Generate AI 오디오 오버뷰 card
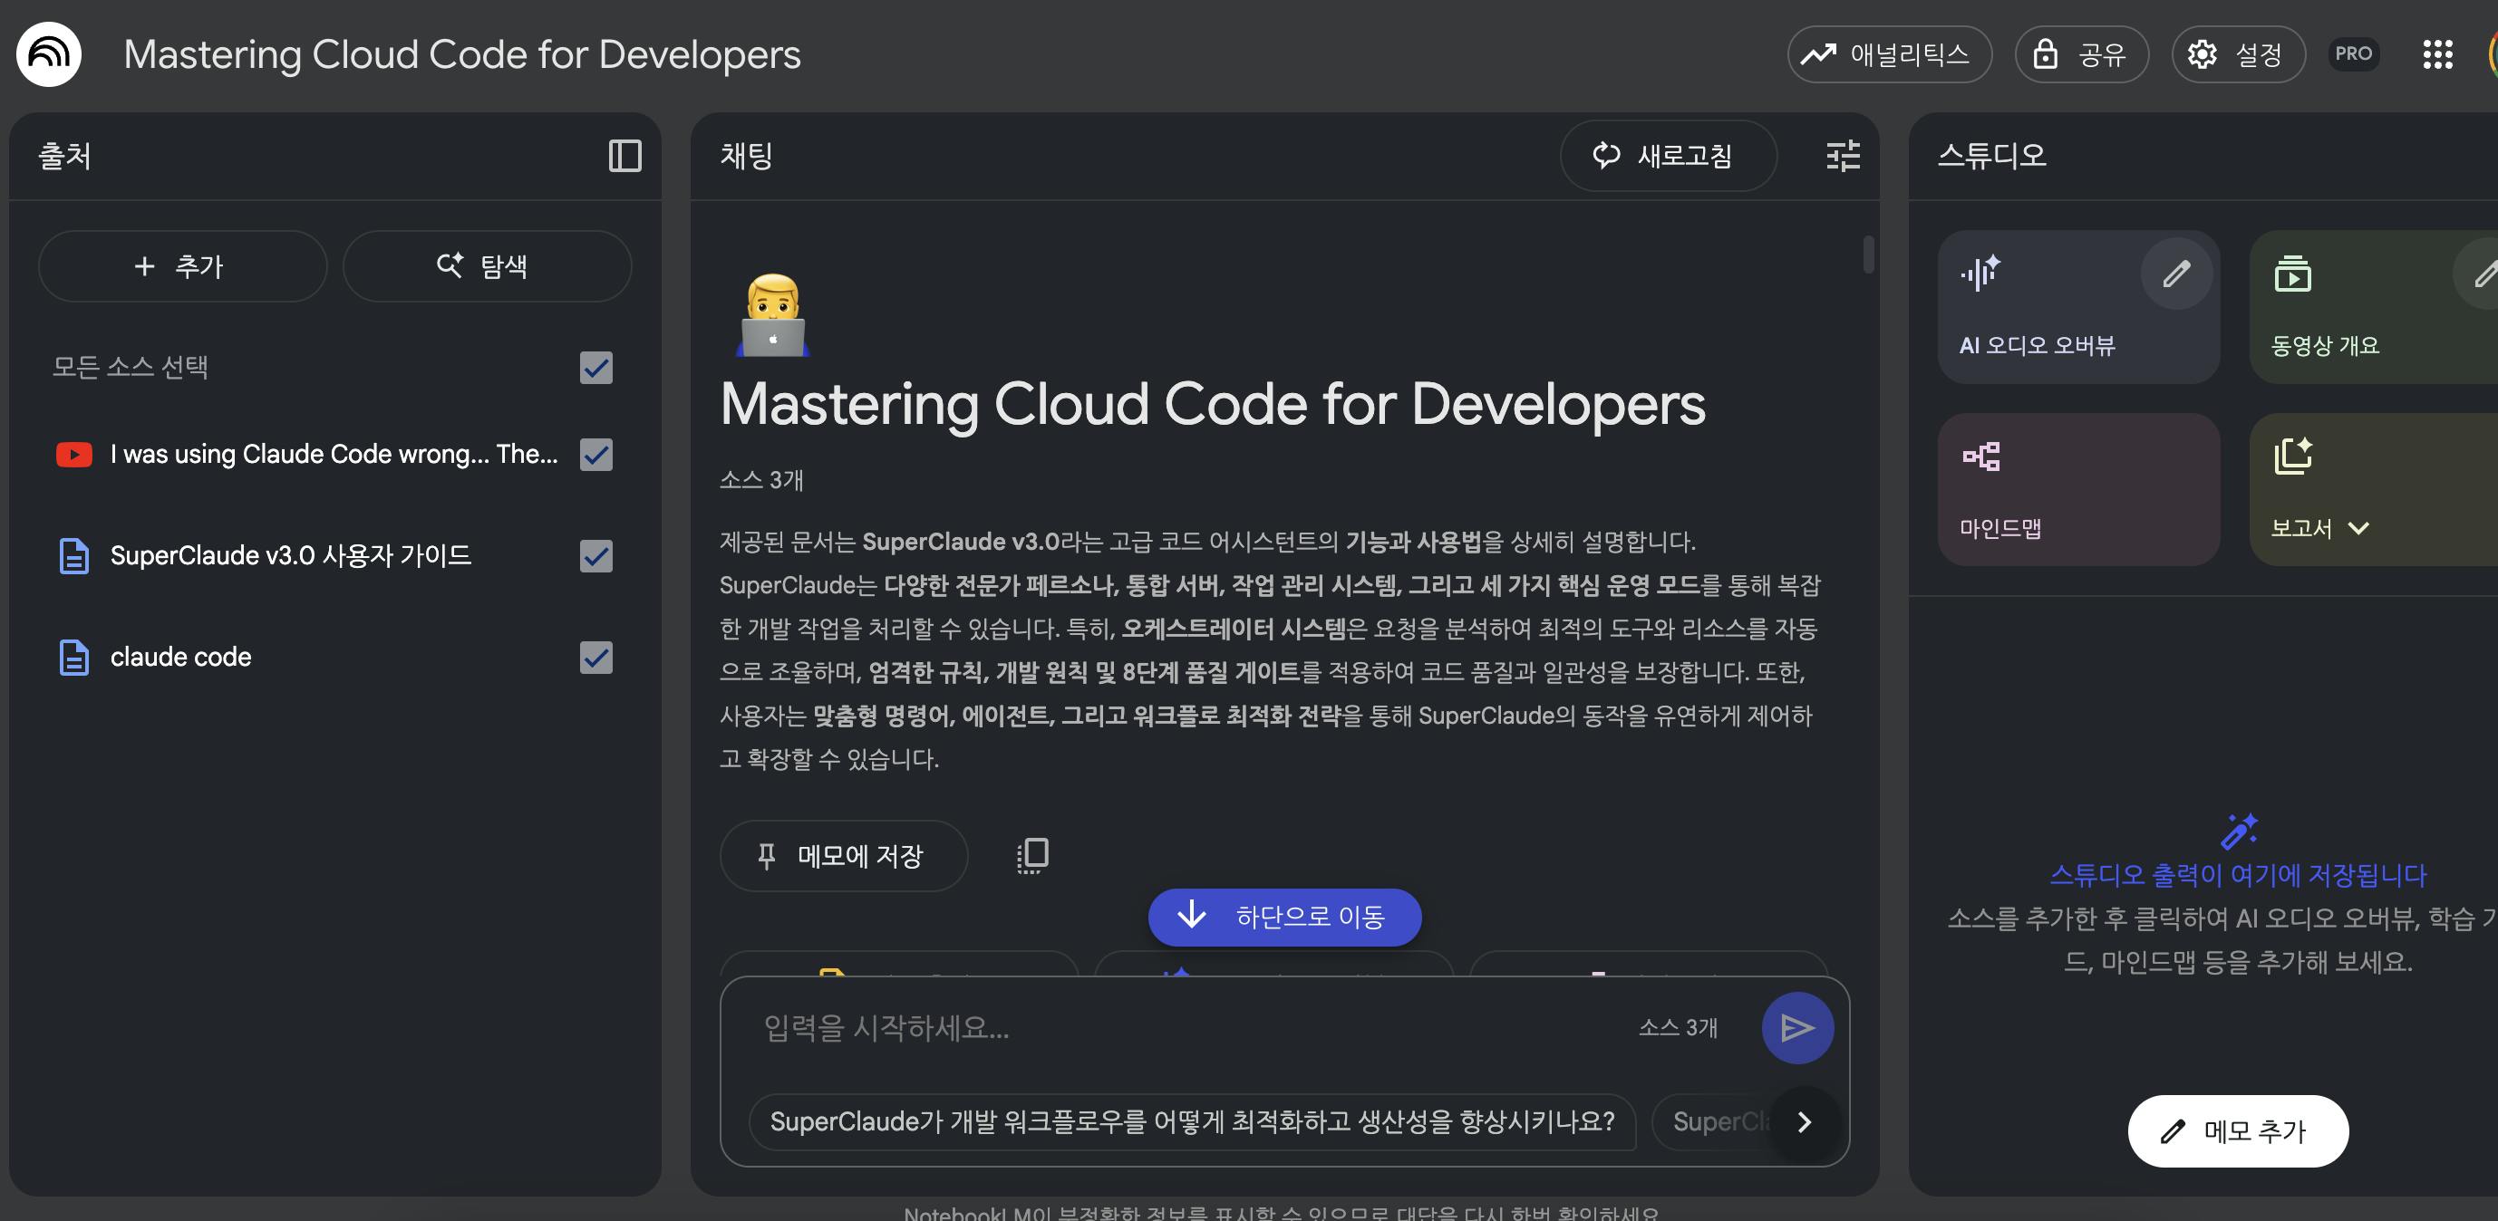Screen dimensions: 2498x1221 (x=2078, y=307)
